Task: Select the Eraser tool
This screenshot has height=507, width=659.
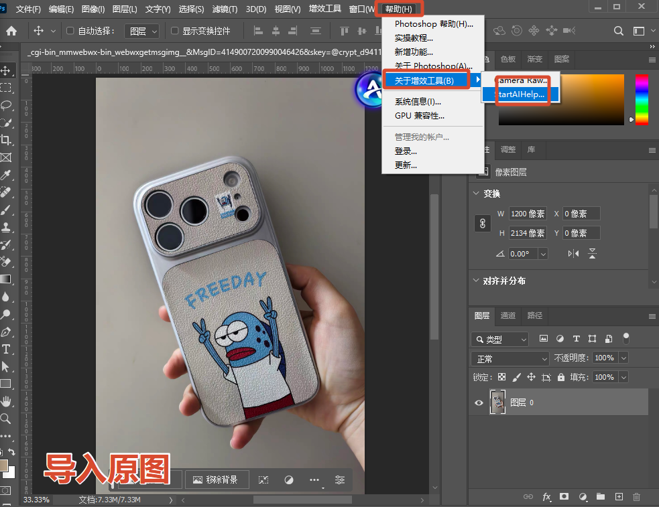Action: point(6,262)
